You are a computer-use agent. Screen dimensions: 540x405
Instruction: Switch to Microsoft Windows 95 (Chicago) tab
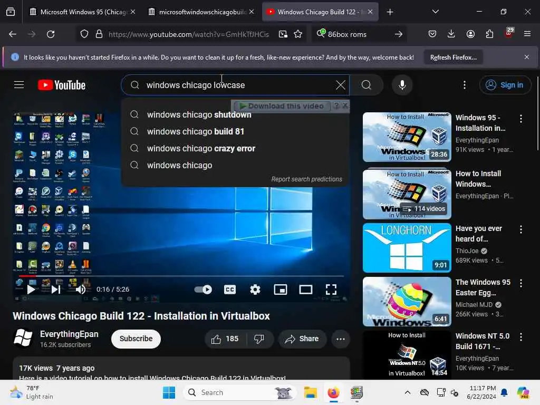pyautogui.click(x=83, y=12)
